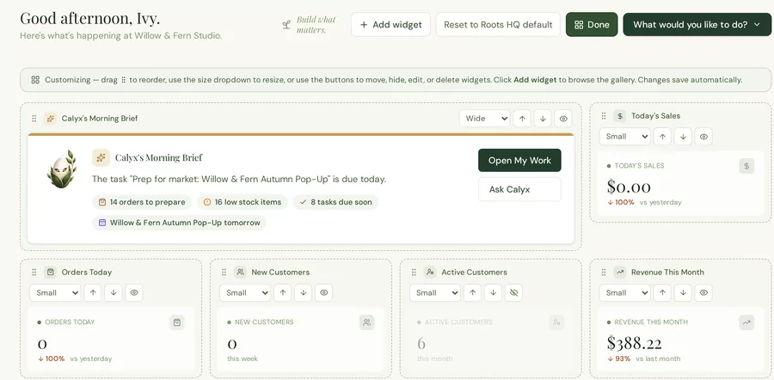
Task: Grab the New Customers drag handle
Action: 224,273
